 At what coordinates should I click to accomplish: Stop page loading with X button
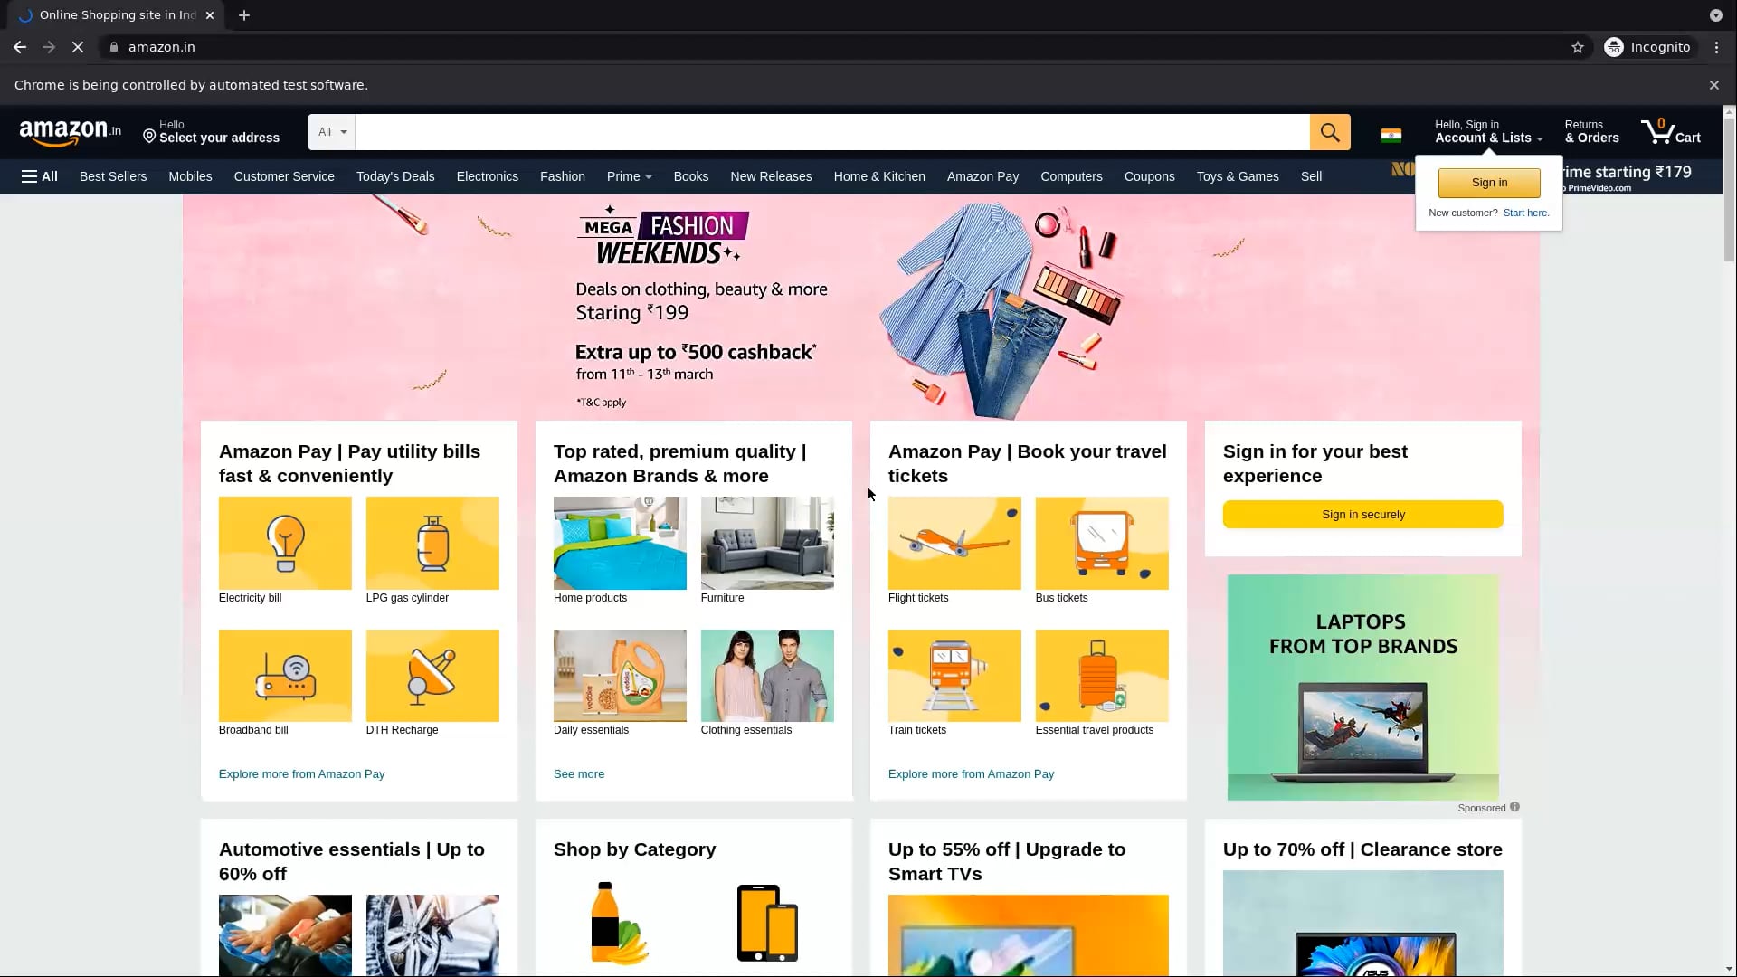78,47
